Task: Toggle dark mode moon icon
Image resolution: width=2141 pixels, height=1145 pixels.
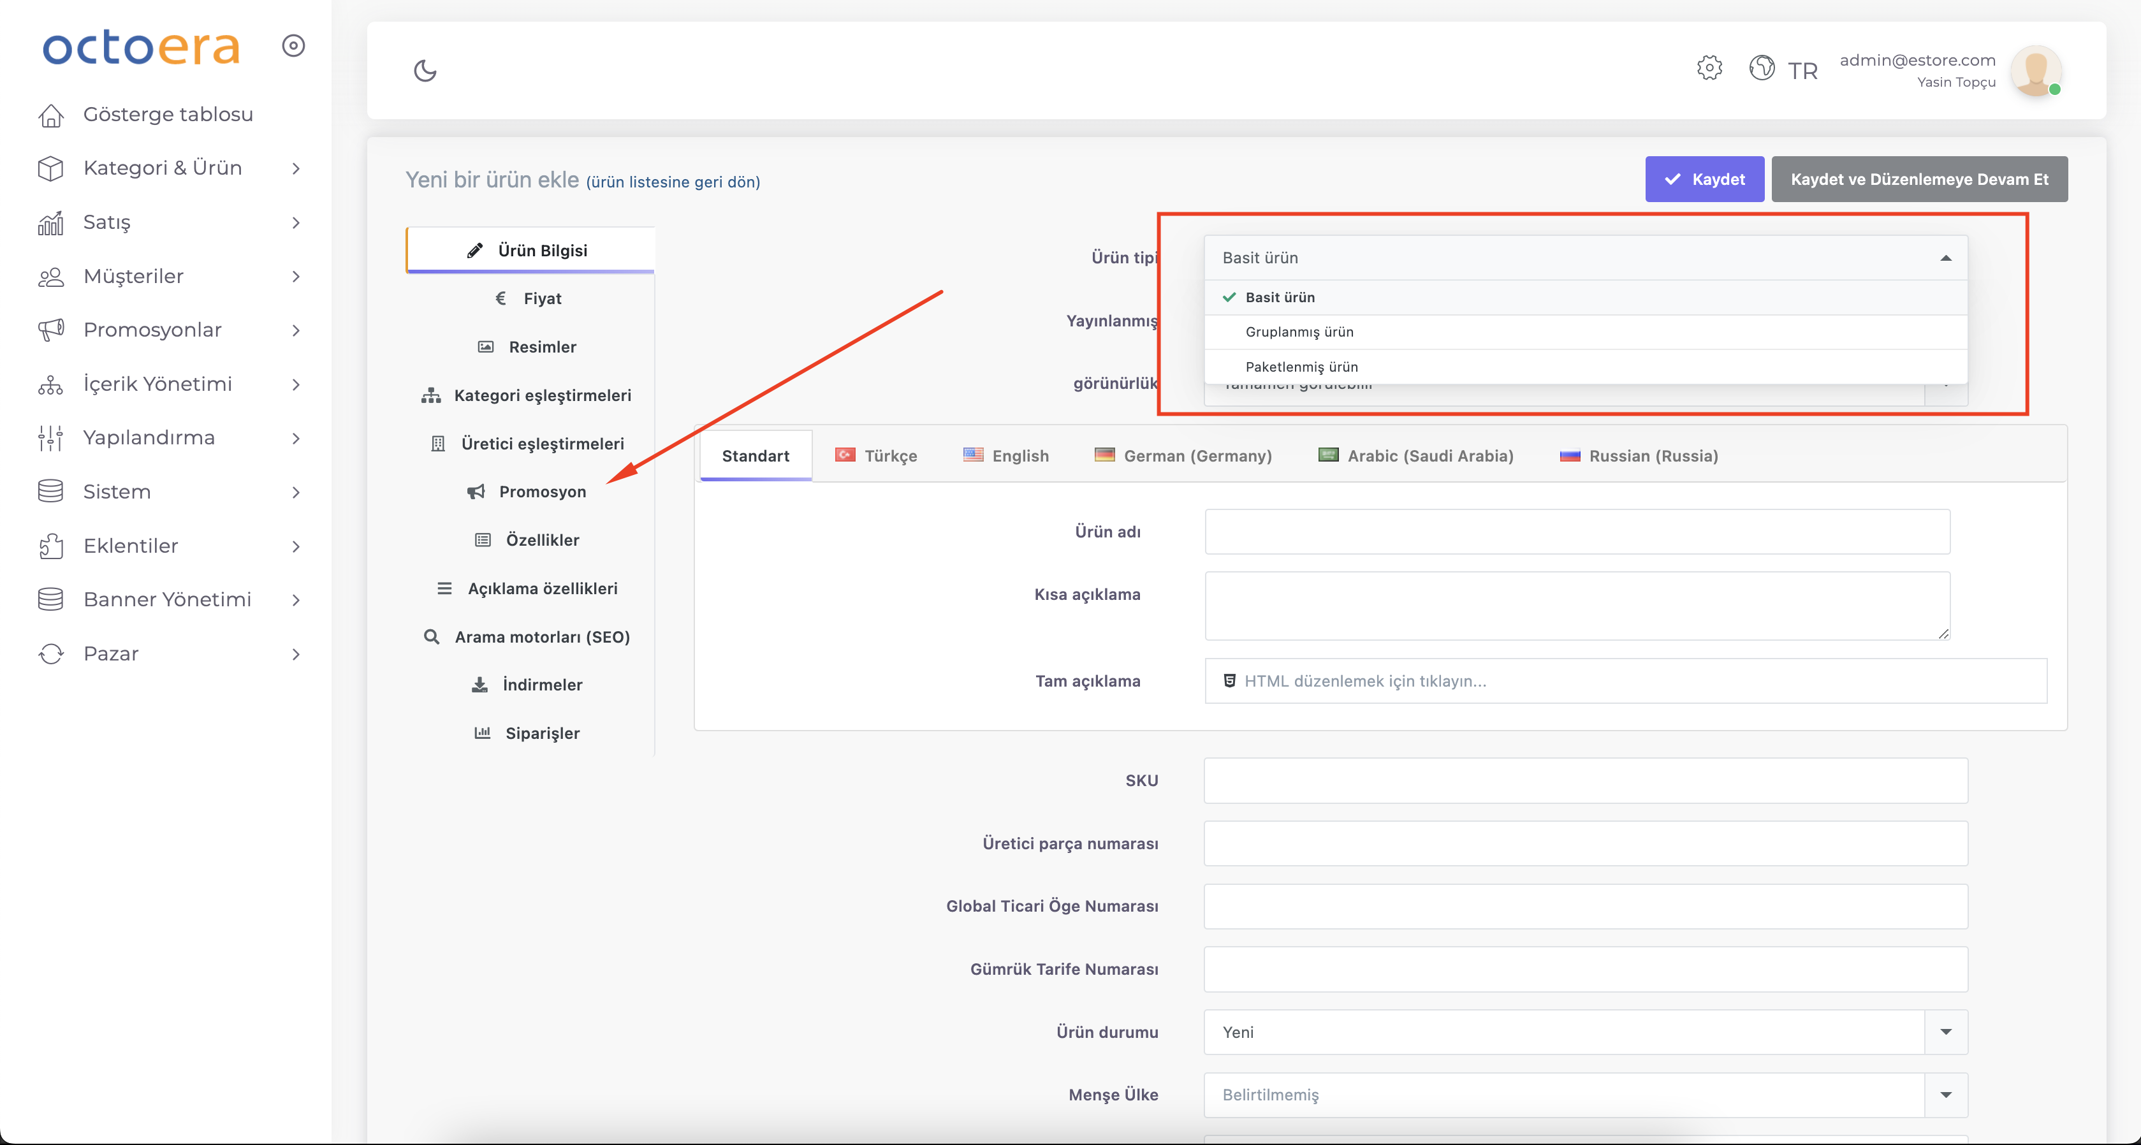Action: click(x=425, y=71)
